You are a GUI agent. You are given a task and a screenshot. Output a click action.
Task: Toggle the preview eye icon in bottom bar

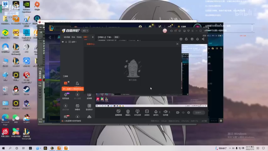(183, 112)
